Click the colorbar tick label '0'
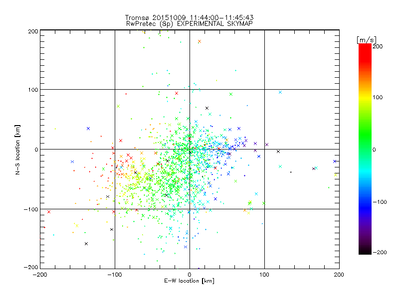Screen dimensions: 399x299 click(x=374, y=149)
